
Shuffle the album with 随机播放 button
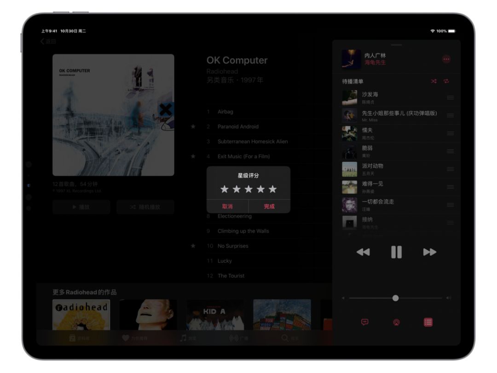coord(145,207)
